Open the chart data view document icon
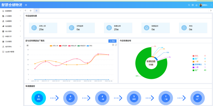 pos(113,45)
